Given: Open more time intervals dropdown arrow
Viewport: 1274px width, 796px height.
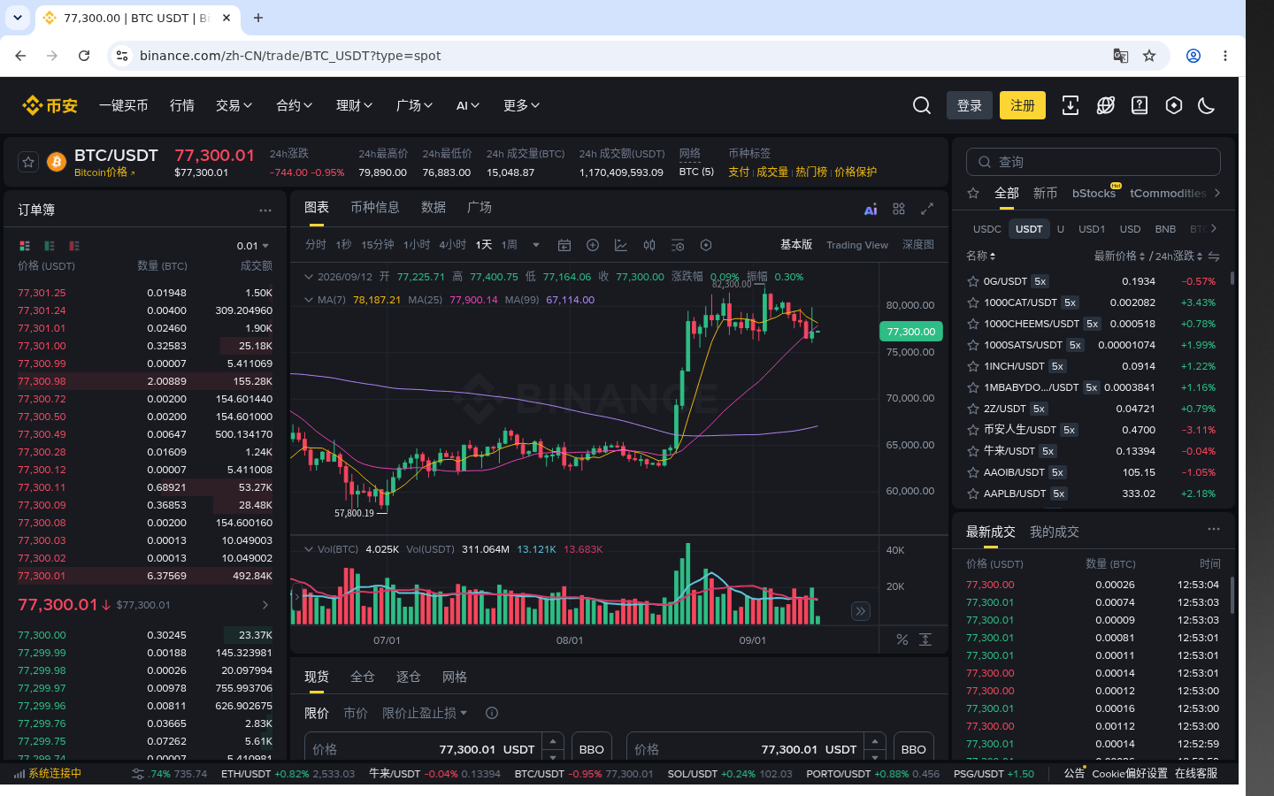Looking at the screenshot, I should [536, 245].
